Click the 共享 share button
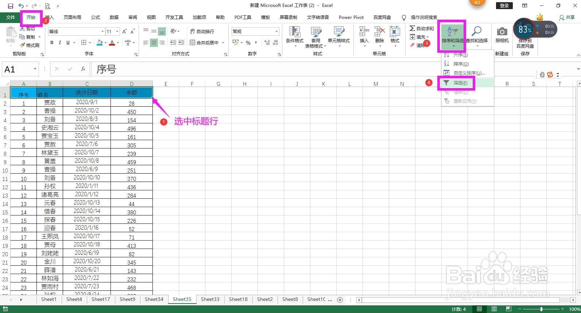Viewport: 581px width, 313px height. (x=567, y=17)
